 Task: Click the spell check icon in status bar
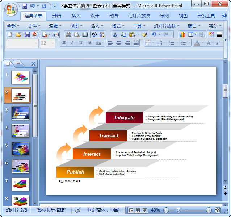click(77, 210)
